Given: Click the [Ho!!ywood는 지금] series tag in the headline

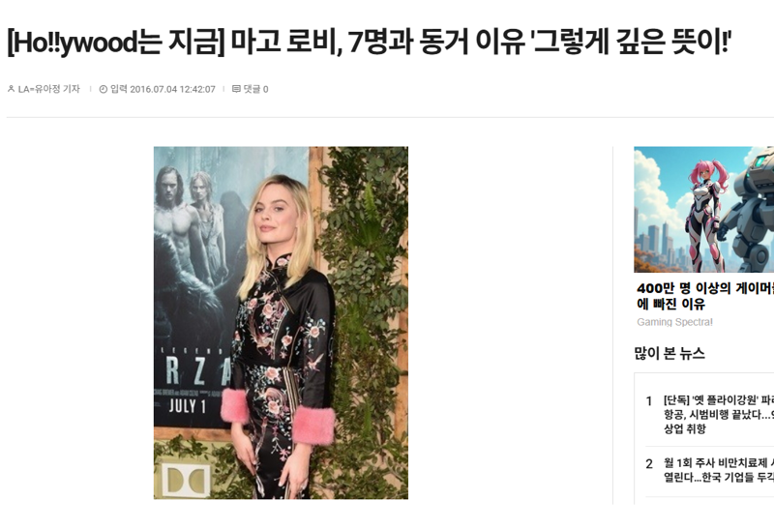Looking at the screenshot, I should pyautogui.click(x=116, y=42).
